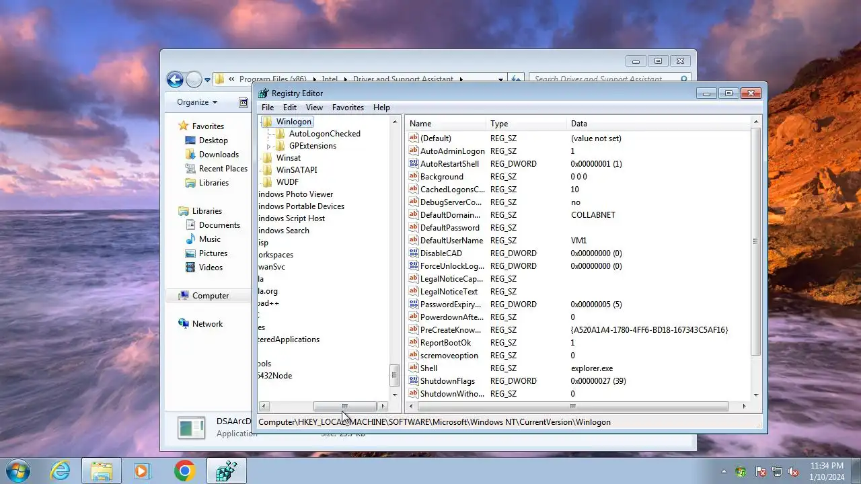
Task: Select the ShutdownFlags DWORD value icon
Action: 414,381
